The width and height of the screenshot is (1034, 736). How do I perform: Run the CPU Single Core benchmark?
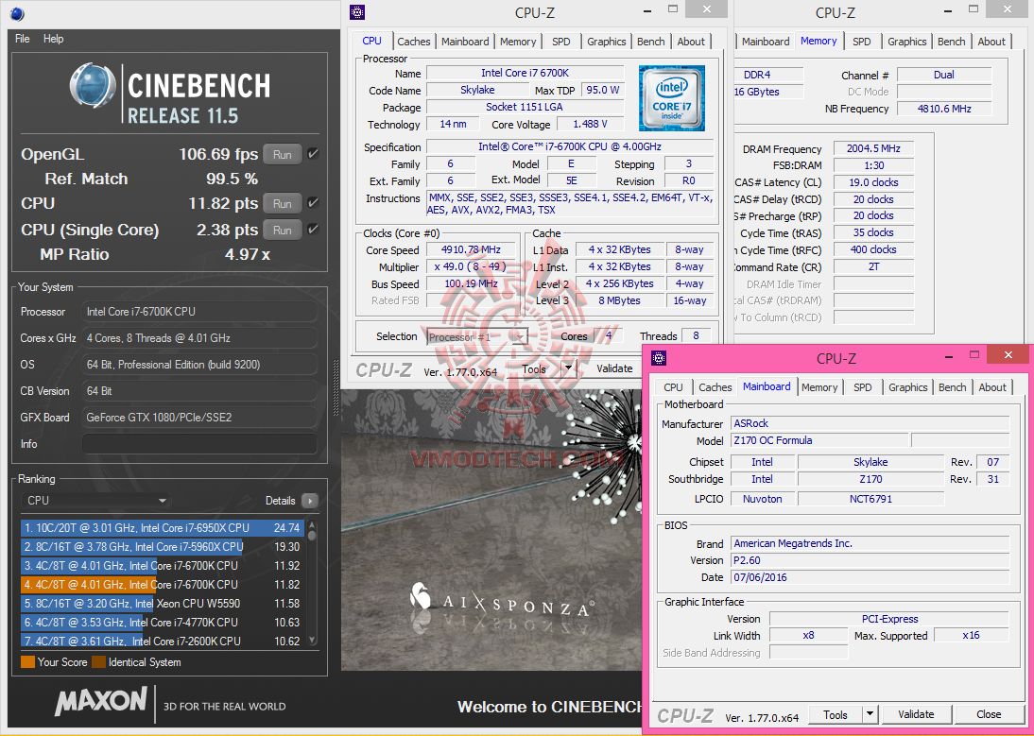[283, 230]
